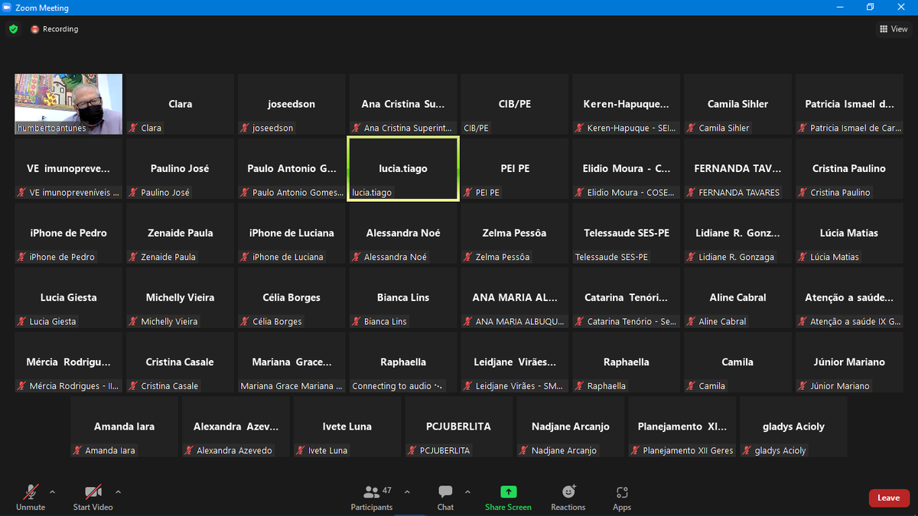
Task: Open the encryption shield info icon
Action: coord(13,29)
